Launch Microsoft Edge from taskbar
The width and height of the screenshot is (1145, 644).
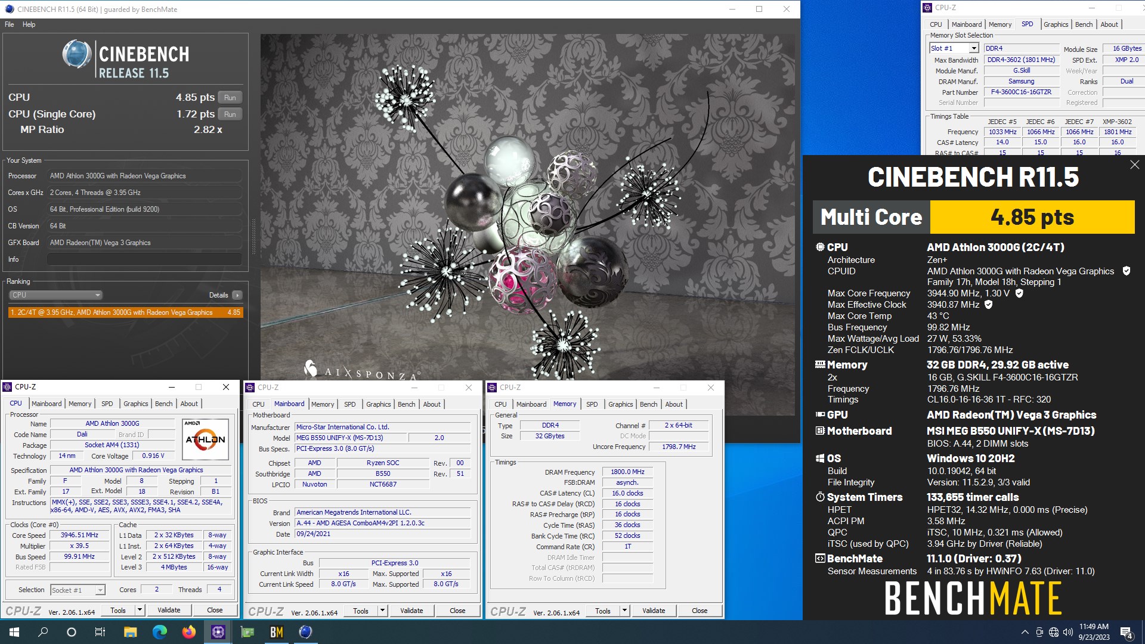tap(159, 632)
